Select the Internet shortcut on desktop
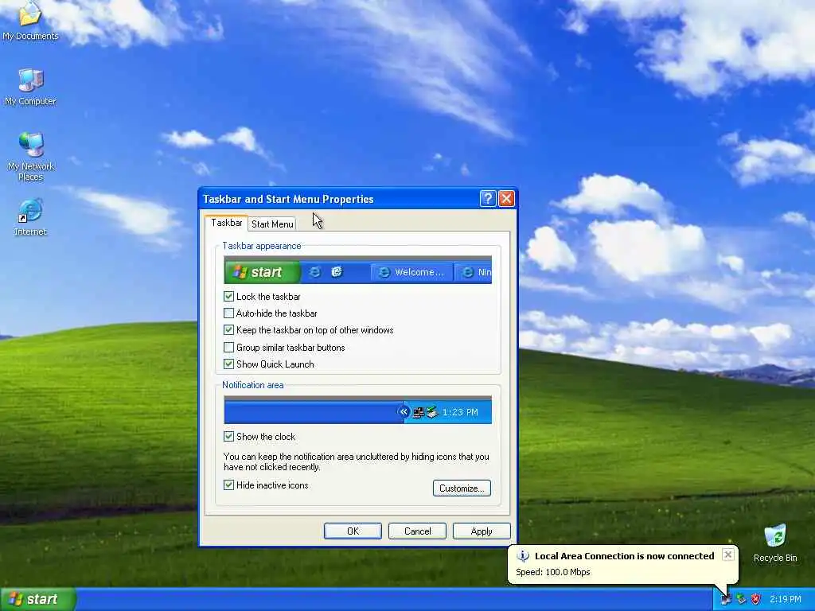The image size is (815, 611). [30, 216]
